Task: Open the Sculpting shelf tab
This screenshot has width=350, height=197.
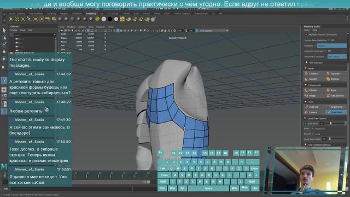Action: [x=51, y=14]
